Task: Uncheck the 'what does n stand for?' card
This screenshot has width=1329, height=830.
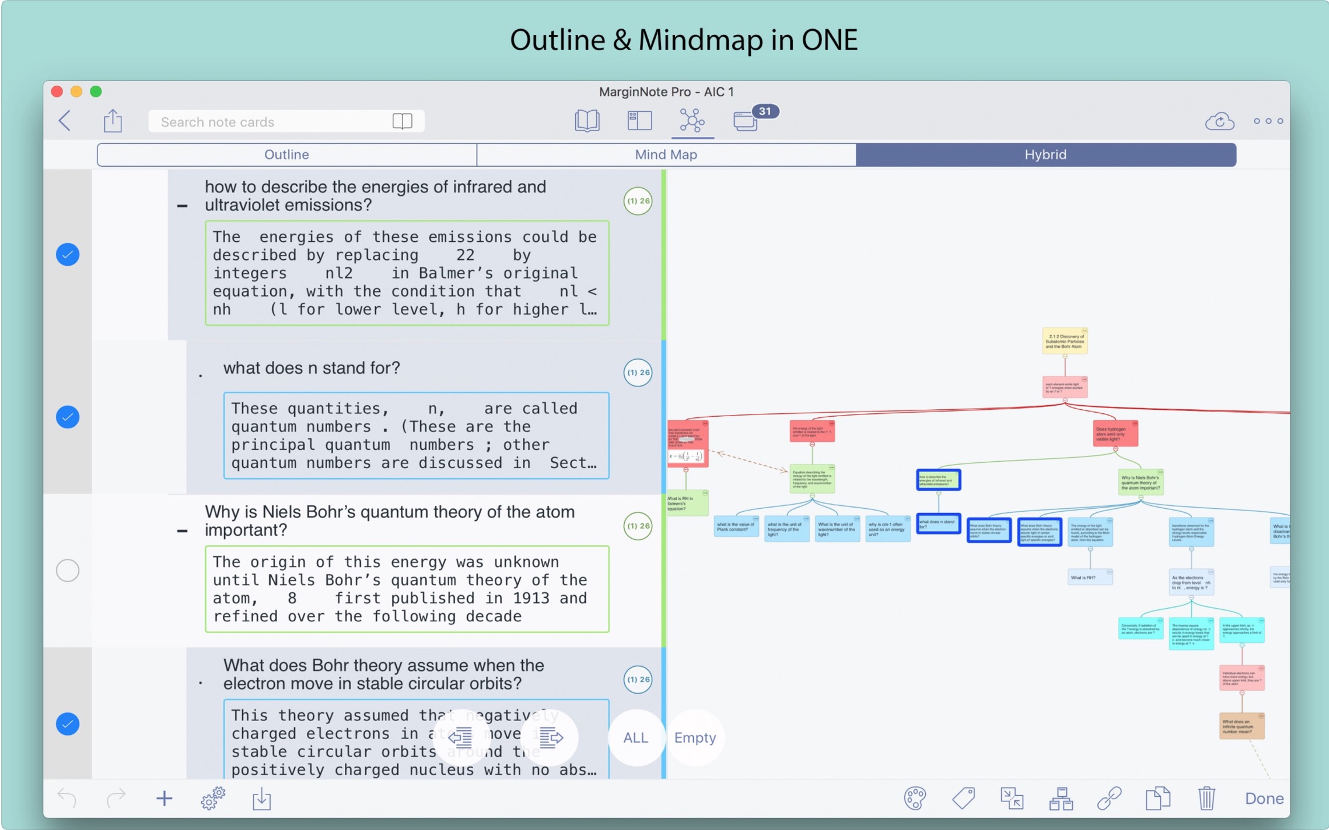Action: pos(68,417)
